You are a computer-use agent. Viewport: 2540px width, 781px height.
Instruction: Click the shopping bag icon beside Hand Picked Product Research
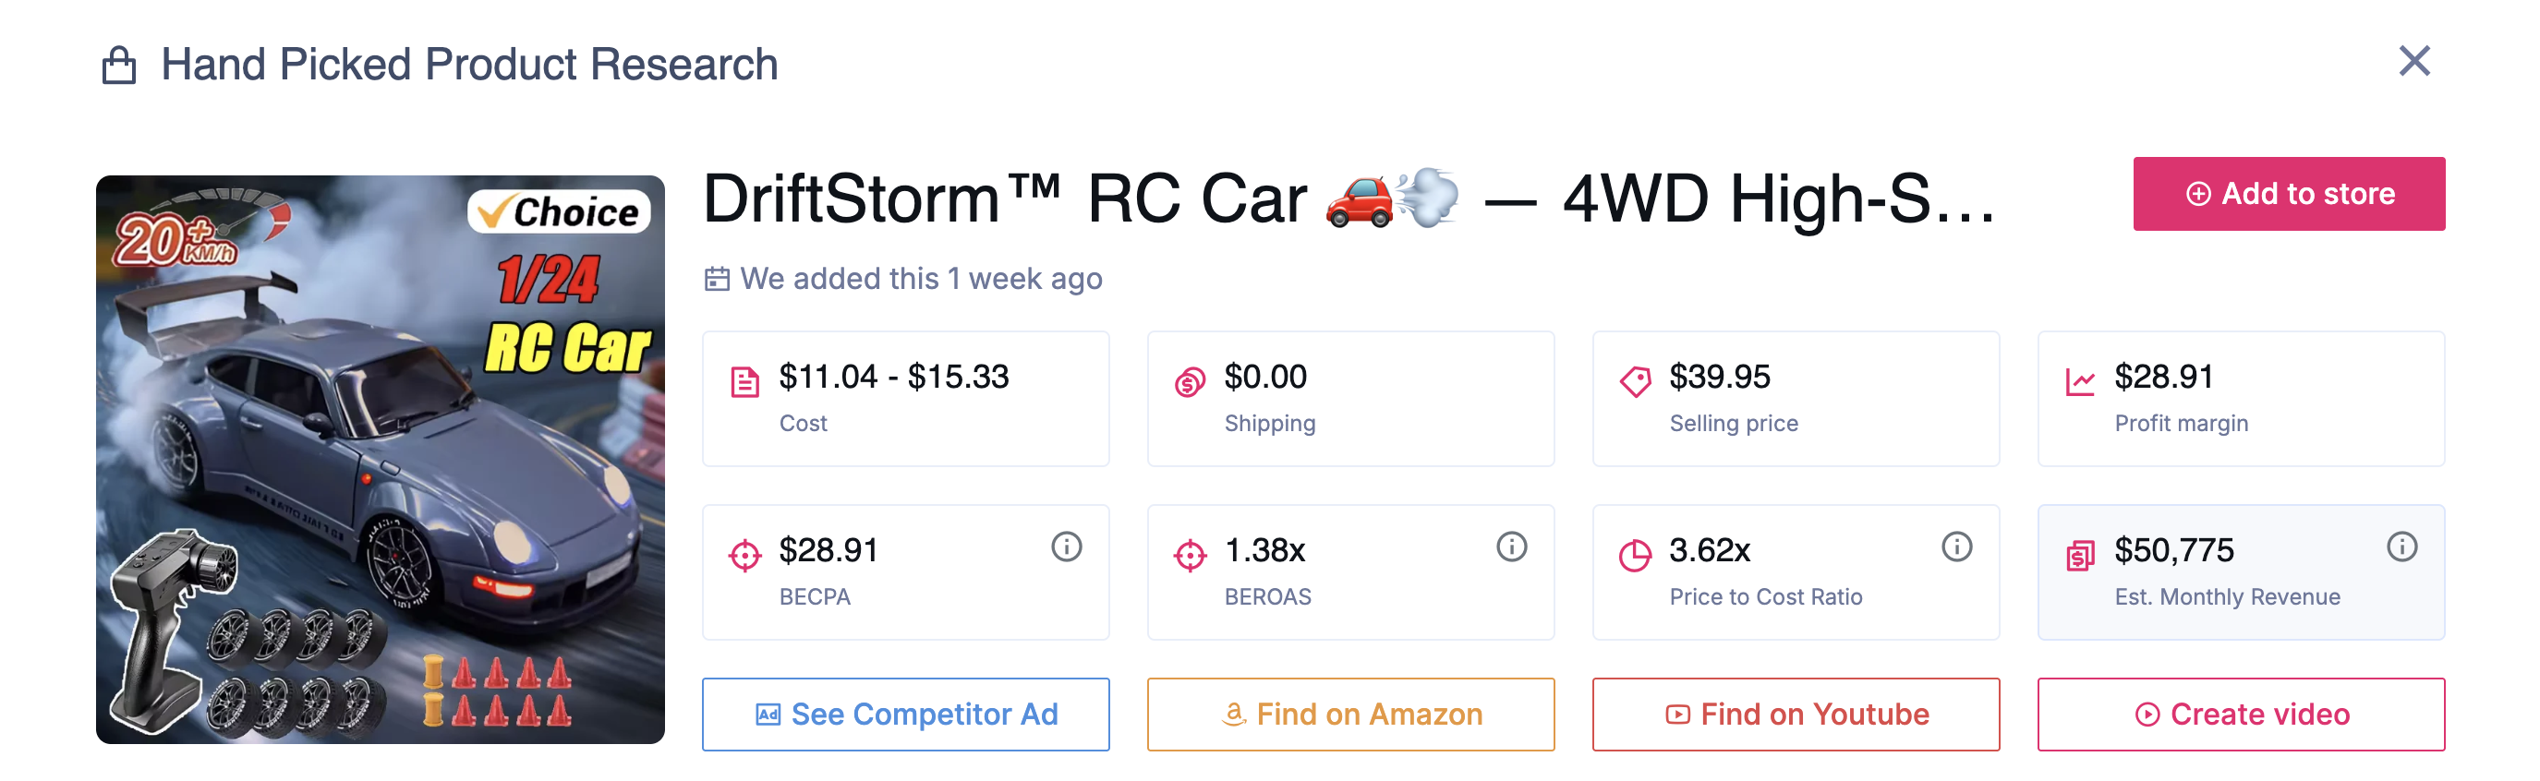coord(121,63)
